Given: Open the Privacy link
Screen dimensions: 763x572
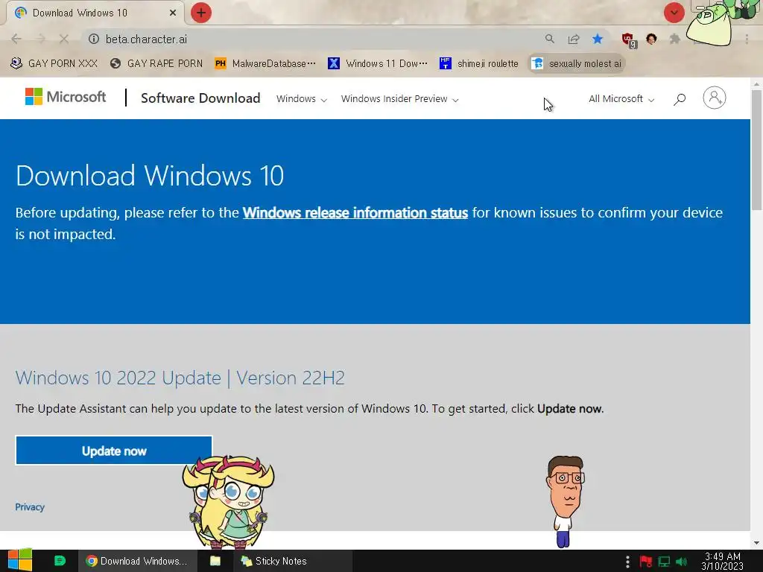Looking at the screenshot, I should [x=30, y=506].
